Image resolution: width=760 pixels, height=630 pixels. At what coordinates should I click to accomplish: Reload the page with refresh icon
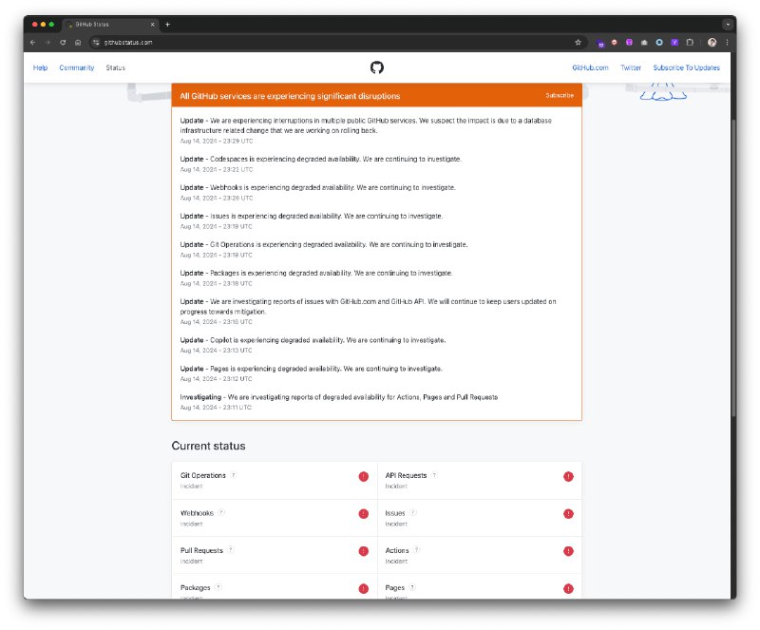(63, 42)
